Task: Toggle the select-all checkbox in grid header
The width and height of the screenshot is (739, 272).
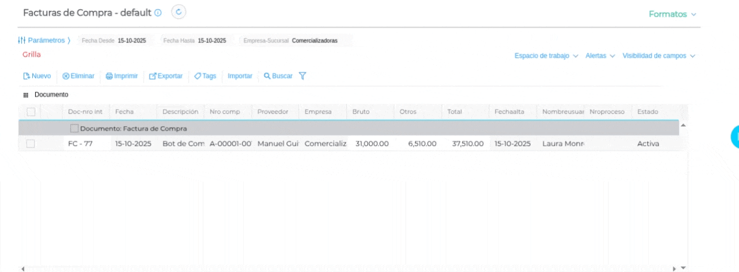Action: coord(31,112)
